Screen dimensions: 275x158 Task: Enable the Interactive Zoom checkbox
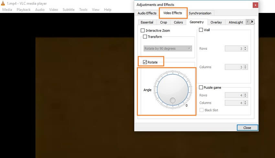click(143, 30)
